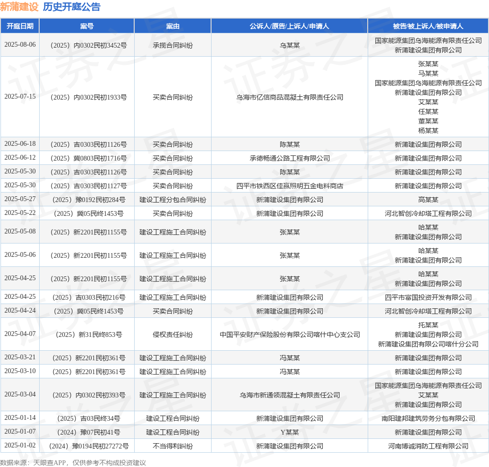Click case number 吉0303民初1127号
The height and width of the screenshot is (467, 489).
pos(88,186)
